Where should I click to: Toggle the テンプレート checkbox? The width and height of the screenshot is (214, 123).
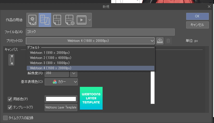10,107
